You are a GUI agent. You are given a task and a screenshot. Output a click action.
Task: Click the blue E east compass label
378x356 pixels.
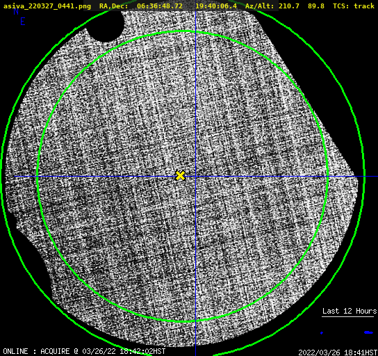23,22
